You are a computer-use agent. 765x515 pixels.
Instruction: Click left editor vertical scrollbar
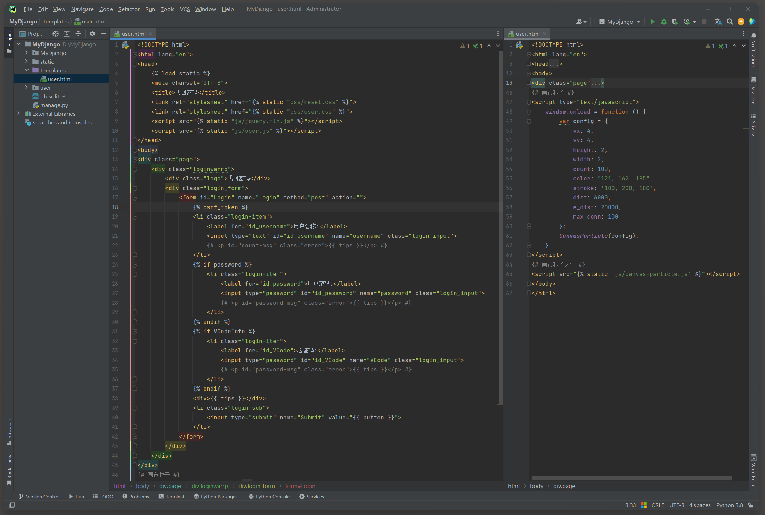click(x=501, y=228)
